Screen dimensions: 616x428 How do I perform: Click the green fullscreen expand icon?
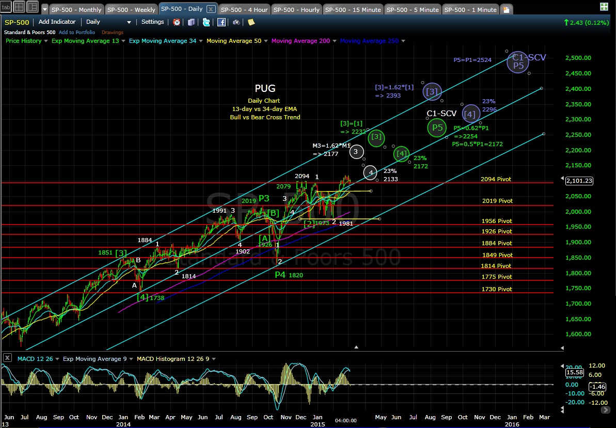click(604, 6)
